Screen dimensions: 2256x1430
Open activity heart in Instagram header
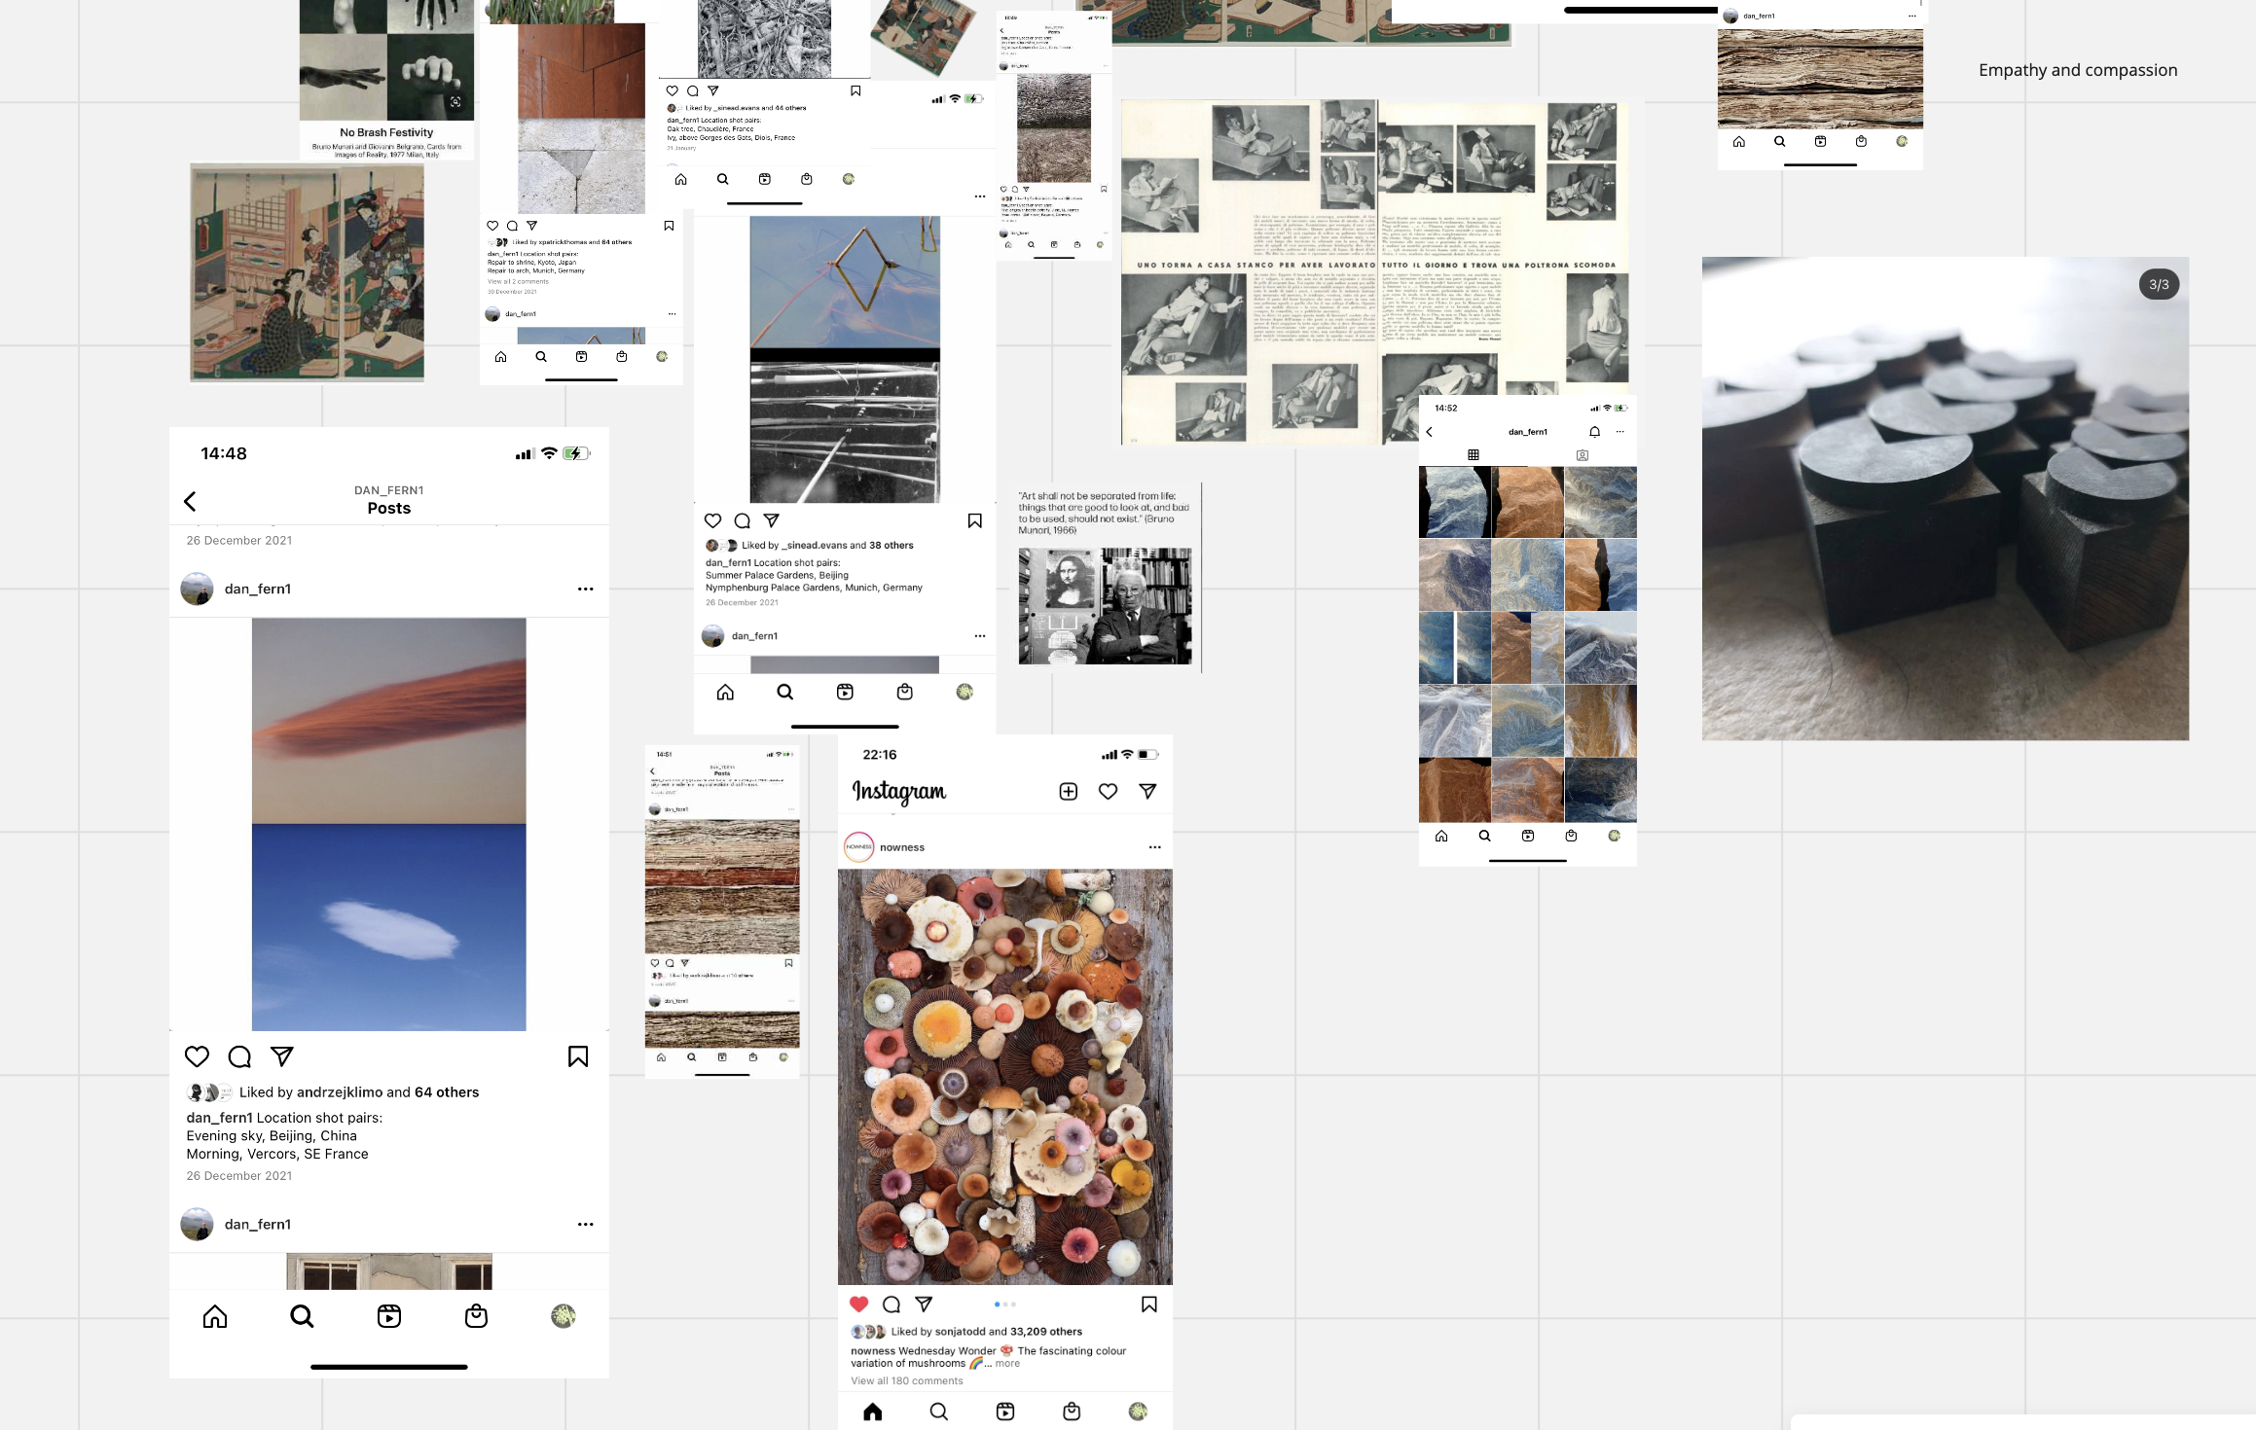pyautogui.click(x=1108, y=792)
